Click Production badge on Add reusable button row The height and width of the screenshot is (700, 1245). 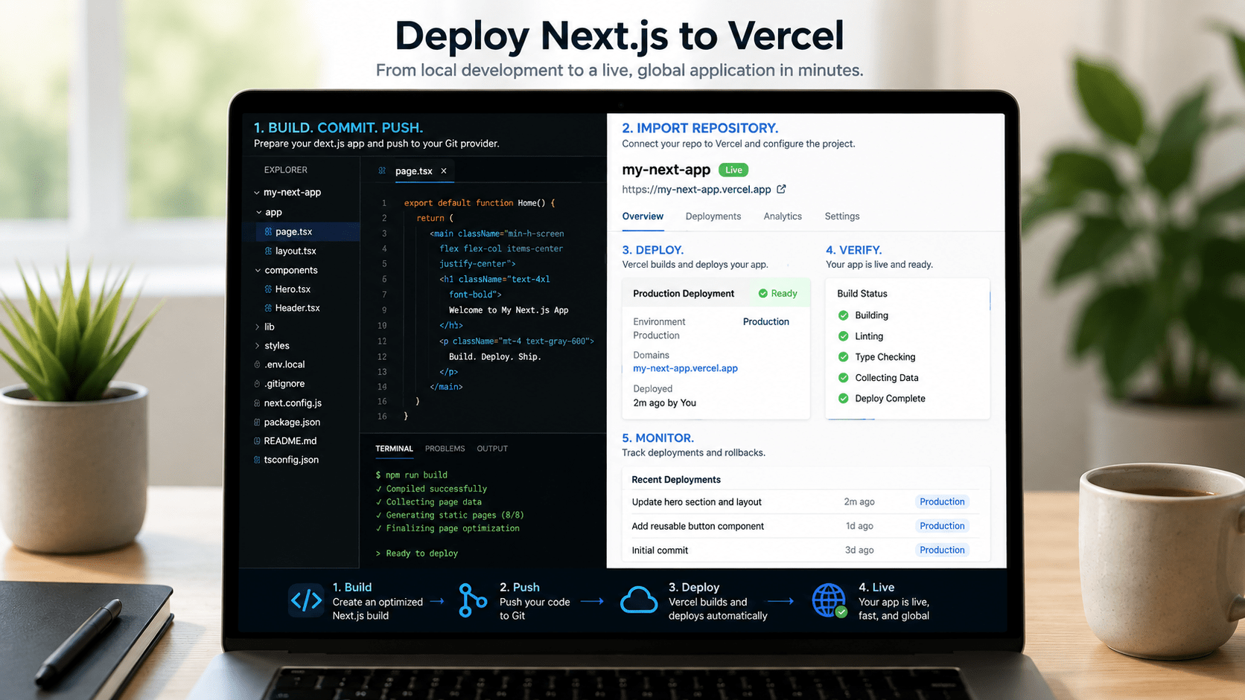(942, 526)
